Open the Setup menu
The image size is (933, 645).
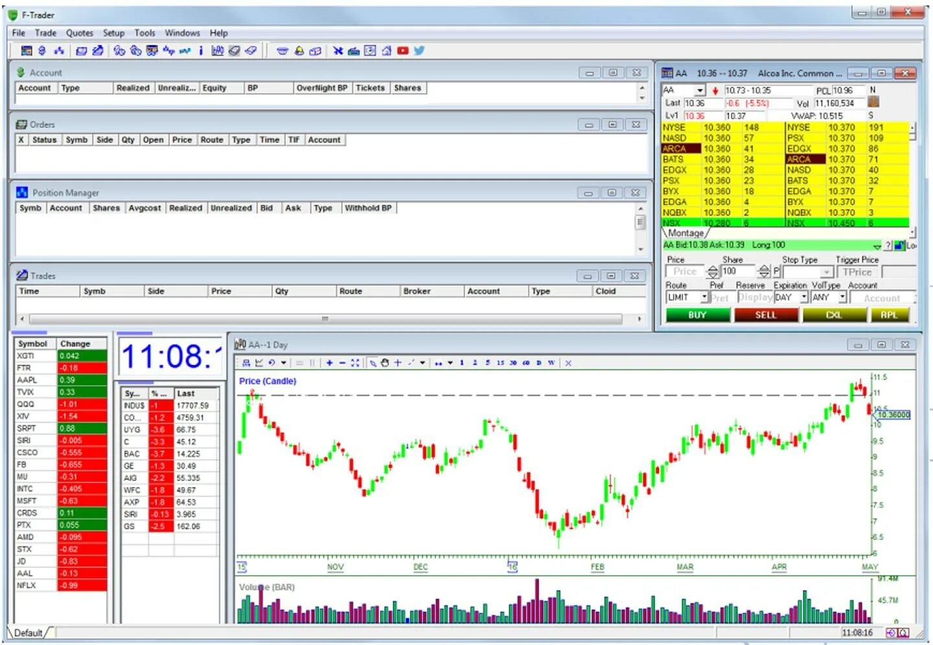point(113,33)
